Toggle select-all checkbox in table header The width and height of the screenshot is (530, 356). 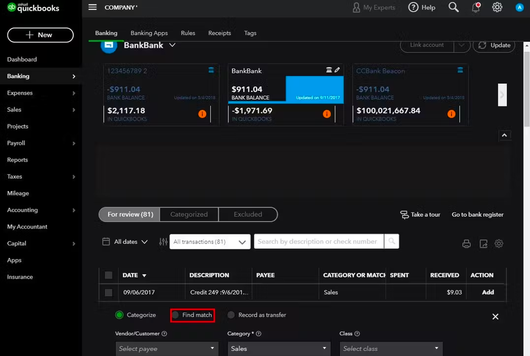pyautogui.click(x=109, y=275)
